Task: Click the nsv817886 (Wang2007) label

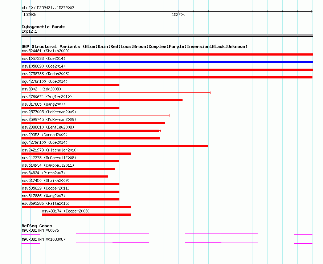Action: click(44, 196)
